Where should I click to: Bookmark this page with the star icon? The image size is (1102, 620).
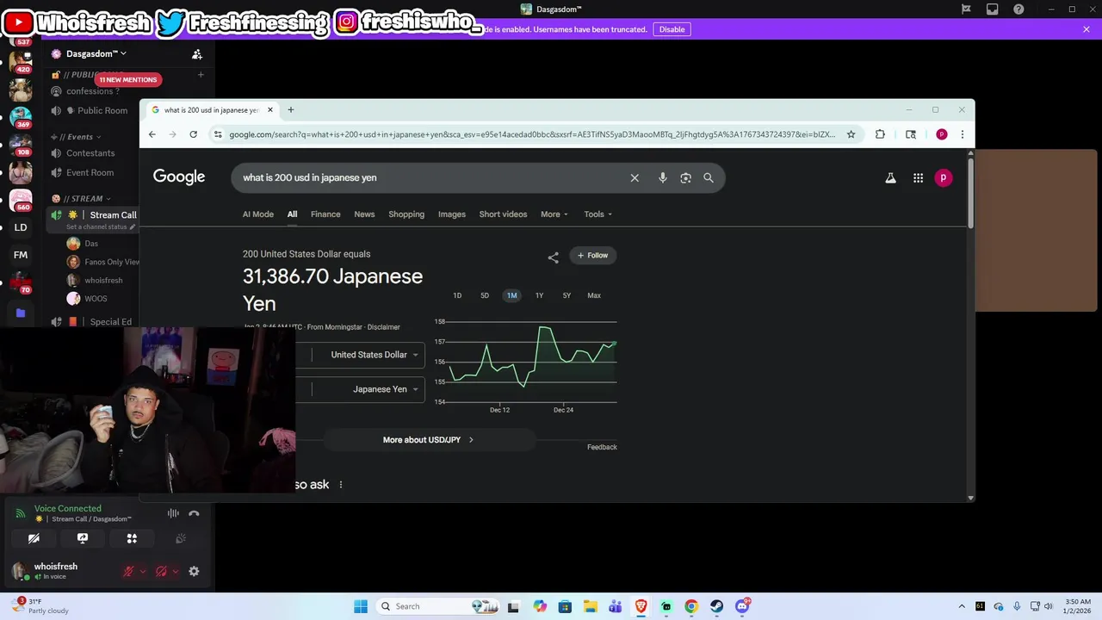pyautogui.click(x=851, y=134)
